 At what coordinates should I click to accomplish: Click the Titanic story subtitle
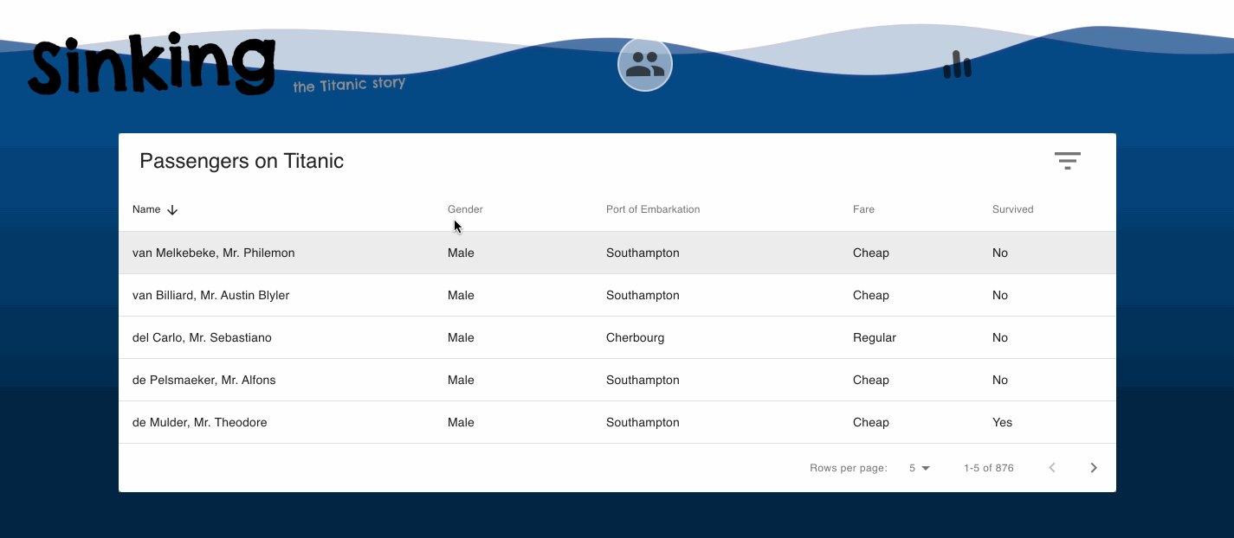click(x=349, y=85)
